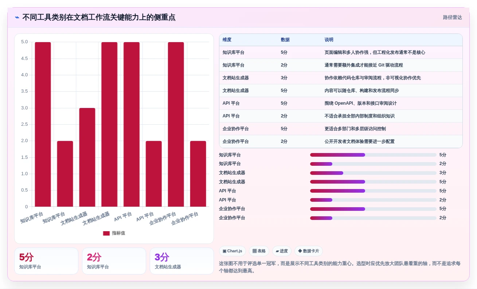Image resolution: width=477 pixels, height=289 pixels.
Task: Select the 进度 chip
Action: coord(282,251)
